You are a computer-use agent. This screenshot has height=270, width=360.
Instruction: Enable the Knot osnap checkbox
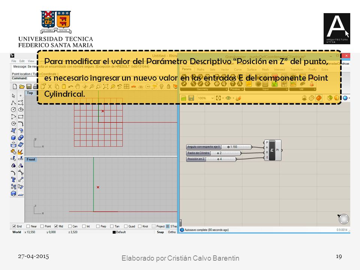[139, 226]
